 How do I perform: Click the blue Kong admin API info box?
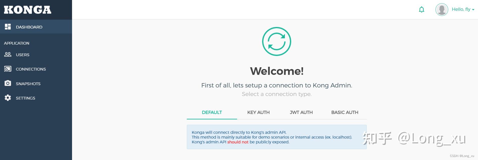(x=277, y=137)
